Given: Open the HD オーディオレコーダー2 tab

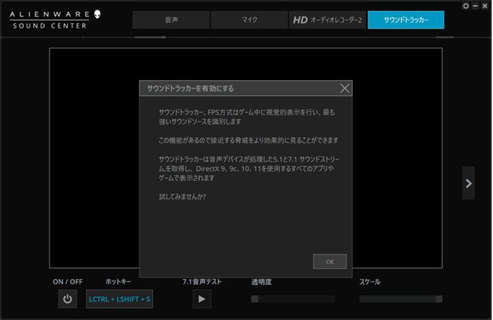Looking at the screenshot, I should (x=328, y=20).
